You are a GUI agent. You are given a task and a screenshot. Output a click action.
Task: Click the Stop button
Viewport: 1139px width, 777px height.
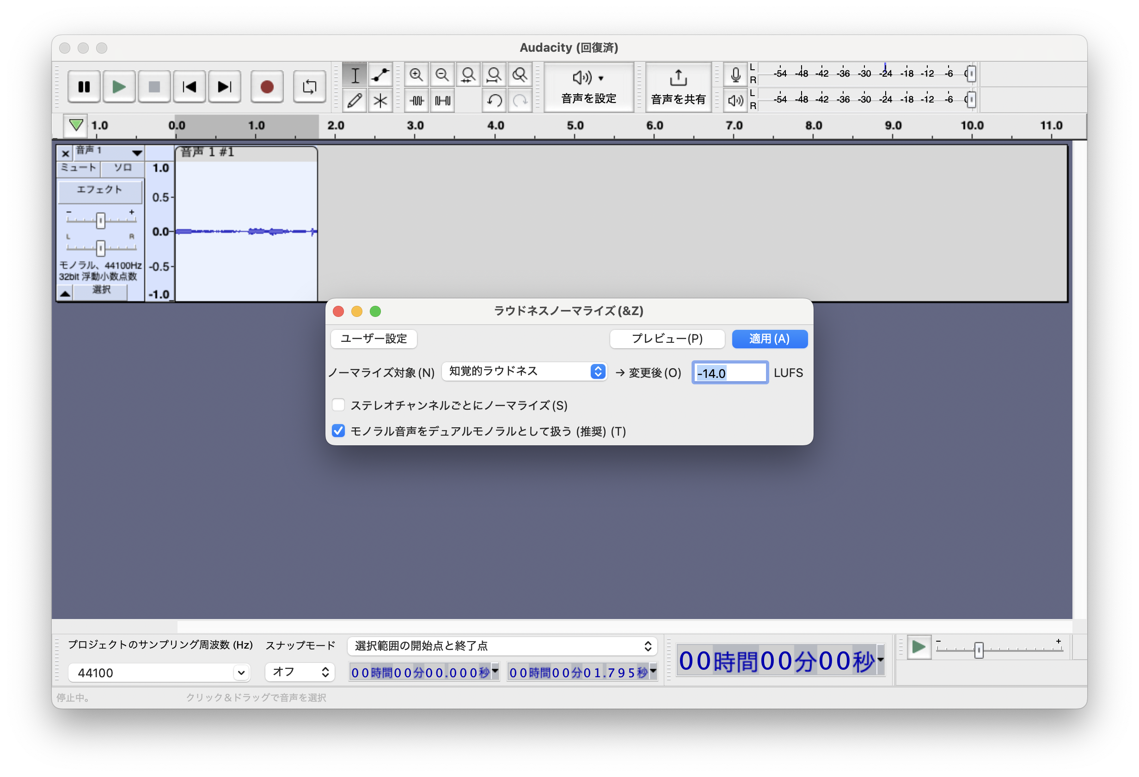coord(154,87)
